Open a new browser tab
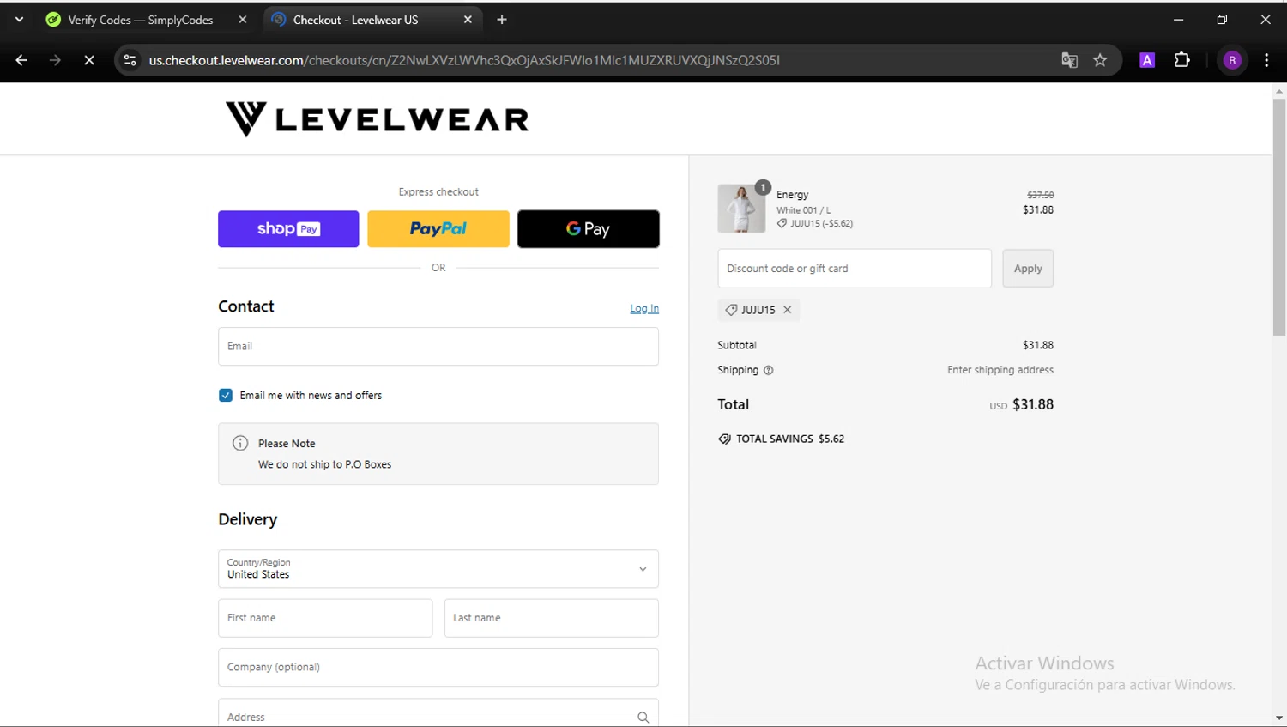Image resolution: width=1287 pixels, height=727 pixels. 502,20
